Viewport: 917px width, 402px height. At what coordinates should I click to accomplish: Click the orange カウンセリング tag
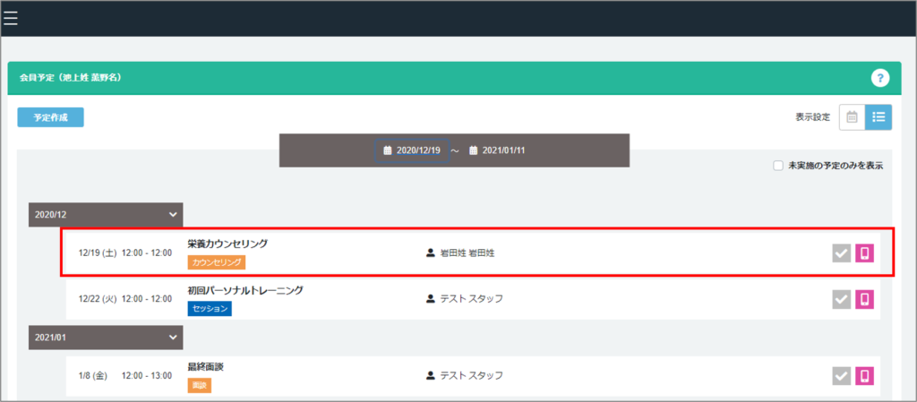point(217,262)
